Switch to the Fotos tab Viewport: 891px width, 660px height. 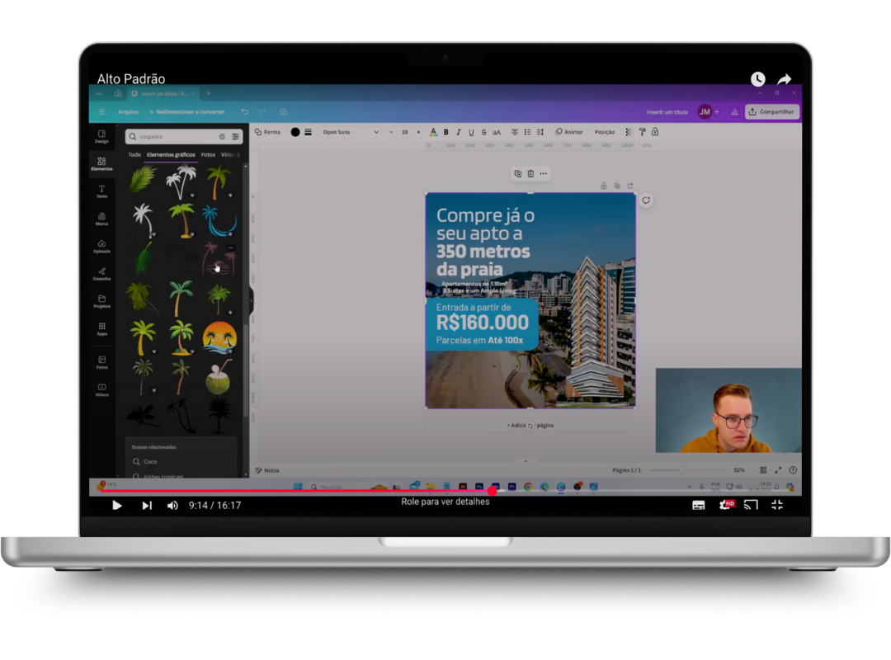point(208,154)
